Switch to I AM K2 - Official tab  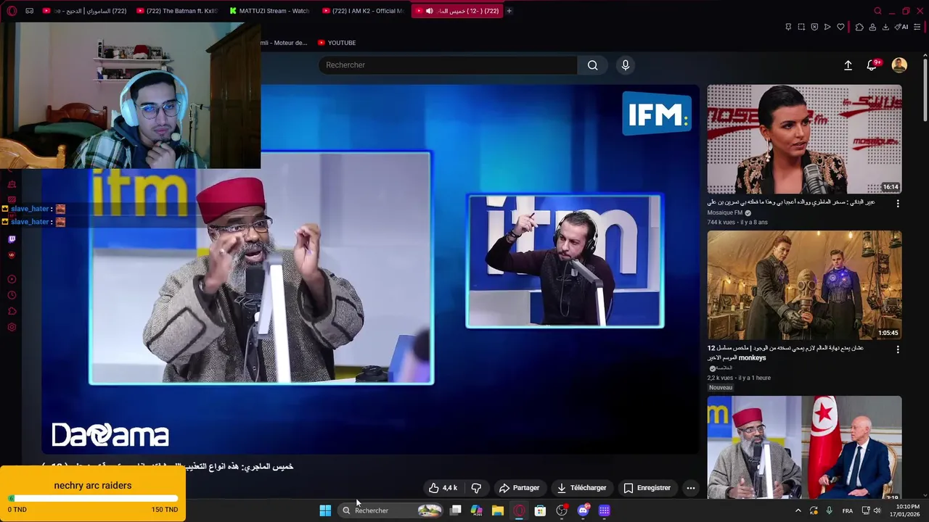click(363, 11)
